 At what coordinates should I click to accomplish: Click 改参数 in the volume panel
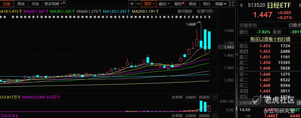pos(177,97)
